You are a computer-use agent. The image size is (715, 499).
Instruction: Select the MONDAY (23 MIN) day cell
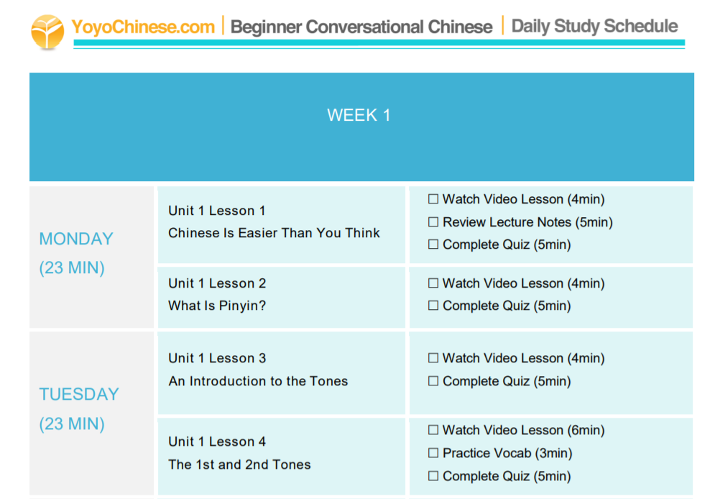click(x=76, y=253)
